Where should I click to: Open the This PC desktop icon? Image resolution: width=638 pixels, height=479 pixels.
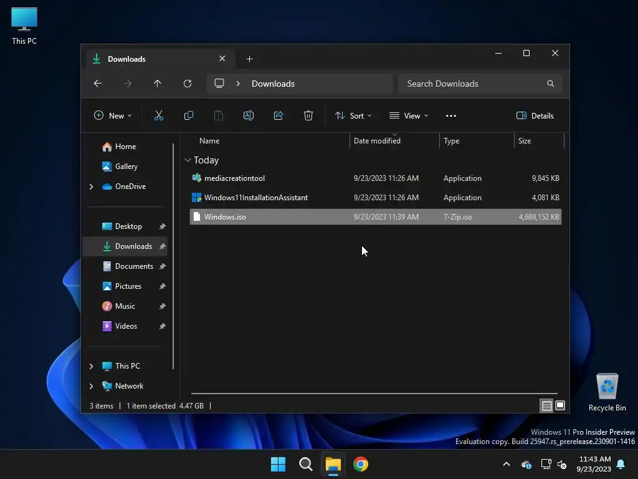(24, 26)
